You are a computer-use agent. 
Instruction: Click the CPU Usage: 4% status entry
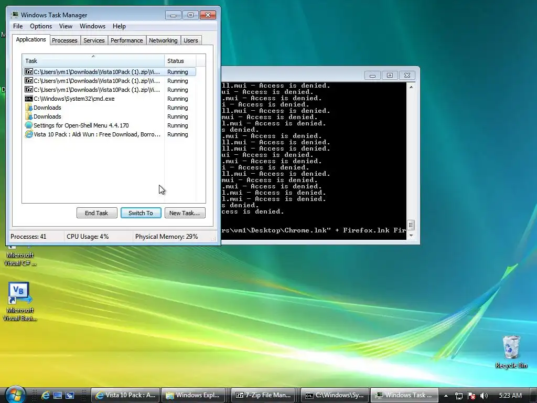point(88,237)
